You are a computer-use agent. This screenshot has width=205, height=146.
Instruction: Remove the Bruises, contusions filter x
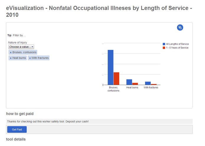click(11, 52)
